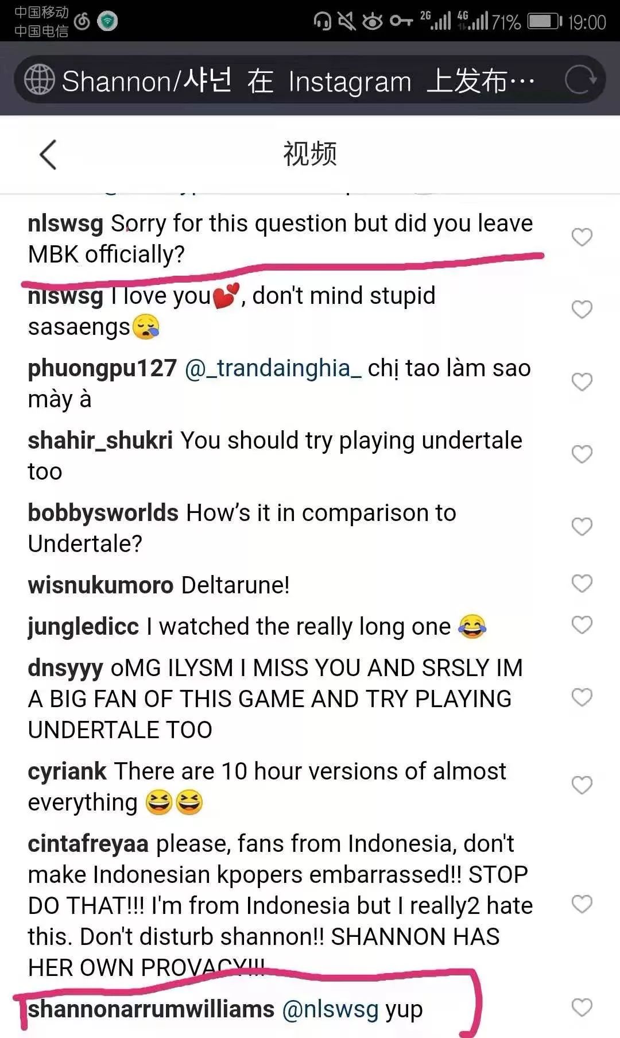Open cintafreyaa's profile username
620x1038 pixels.
[x=88, y=844]
